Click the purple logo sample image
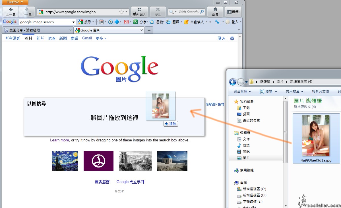The height and width of the screenshot is (208, 341). pos(98,161)
